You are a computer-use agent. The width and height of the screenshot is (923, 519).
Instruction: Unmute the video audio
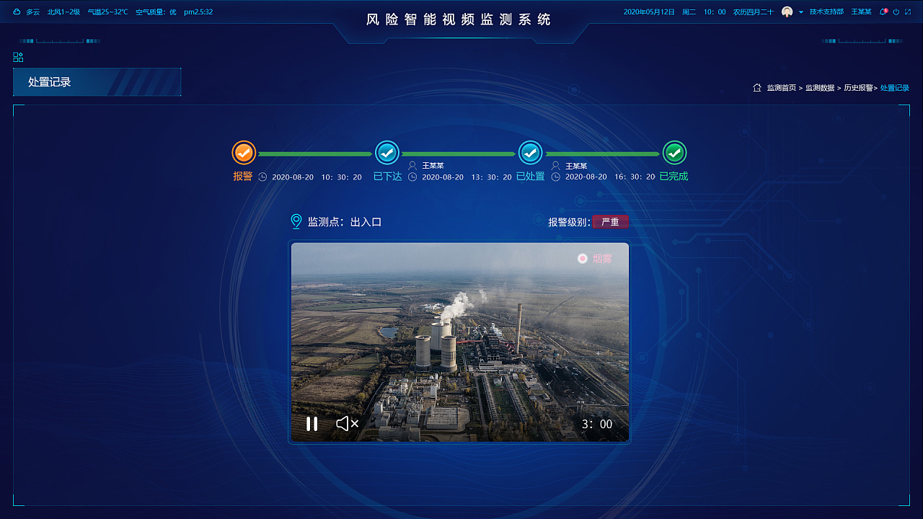(346, 424)
